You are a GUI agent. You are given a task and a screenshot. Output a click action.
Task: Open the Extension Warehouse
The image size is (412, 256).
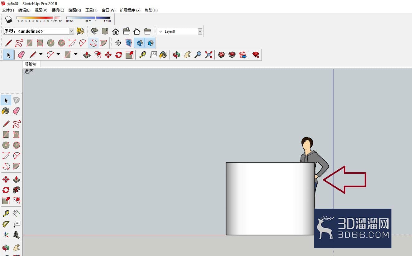click(x=232, y=55)
